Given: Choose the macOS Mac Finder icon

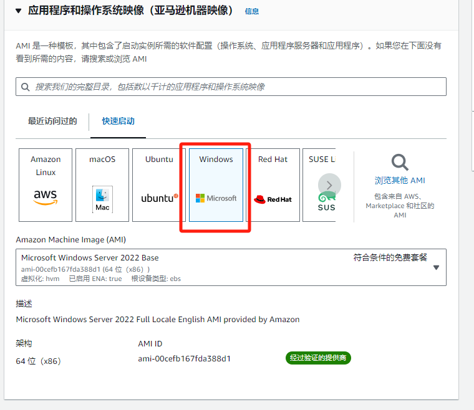Looking at the screenshot, I should (102, 199).
